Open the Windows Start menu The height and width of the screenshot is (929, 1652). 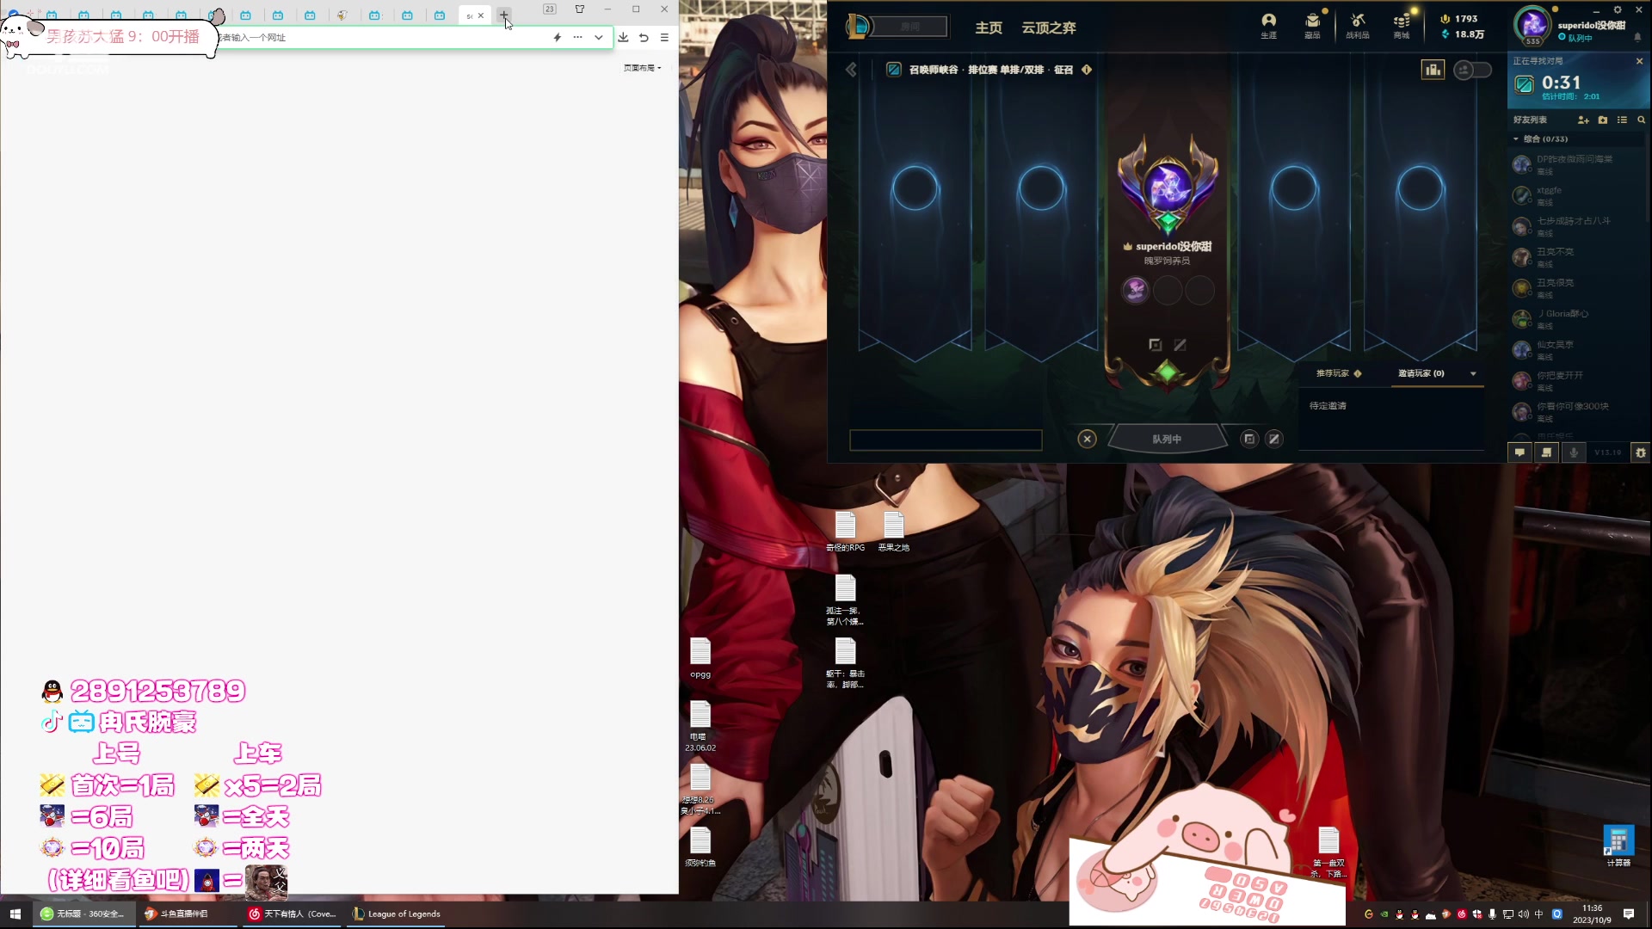point(15,914)
